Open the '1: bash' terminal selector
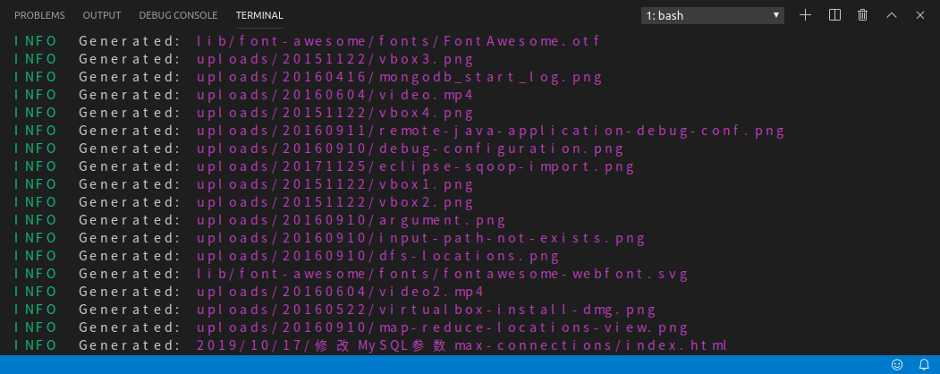 (x=713, y=15)
